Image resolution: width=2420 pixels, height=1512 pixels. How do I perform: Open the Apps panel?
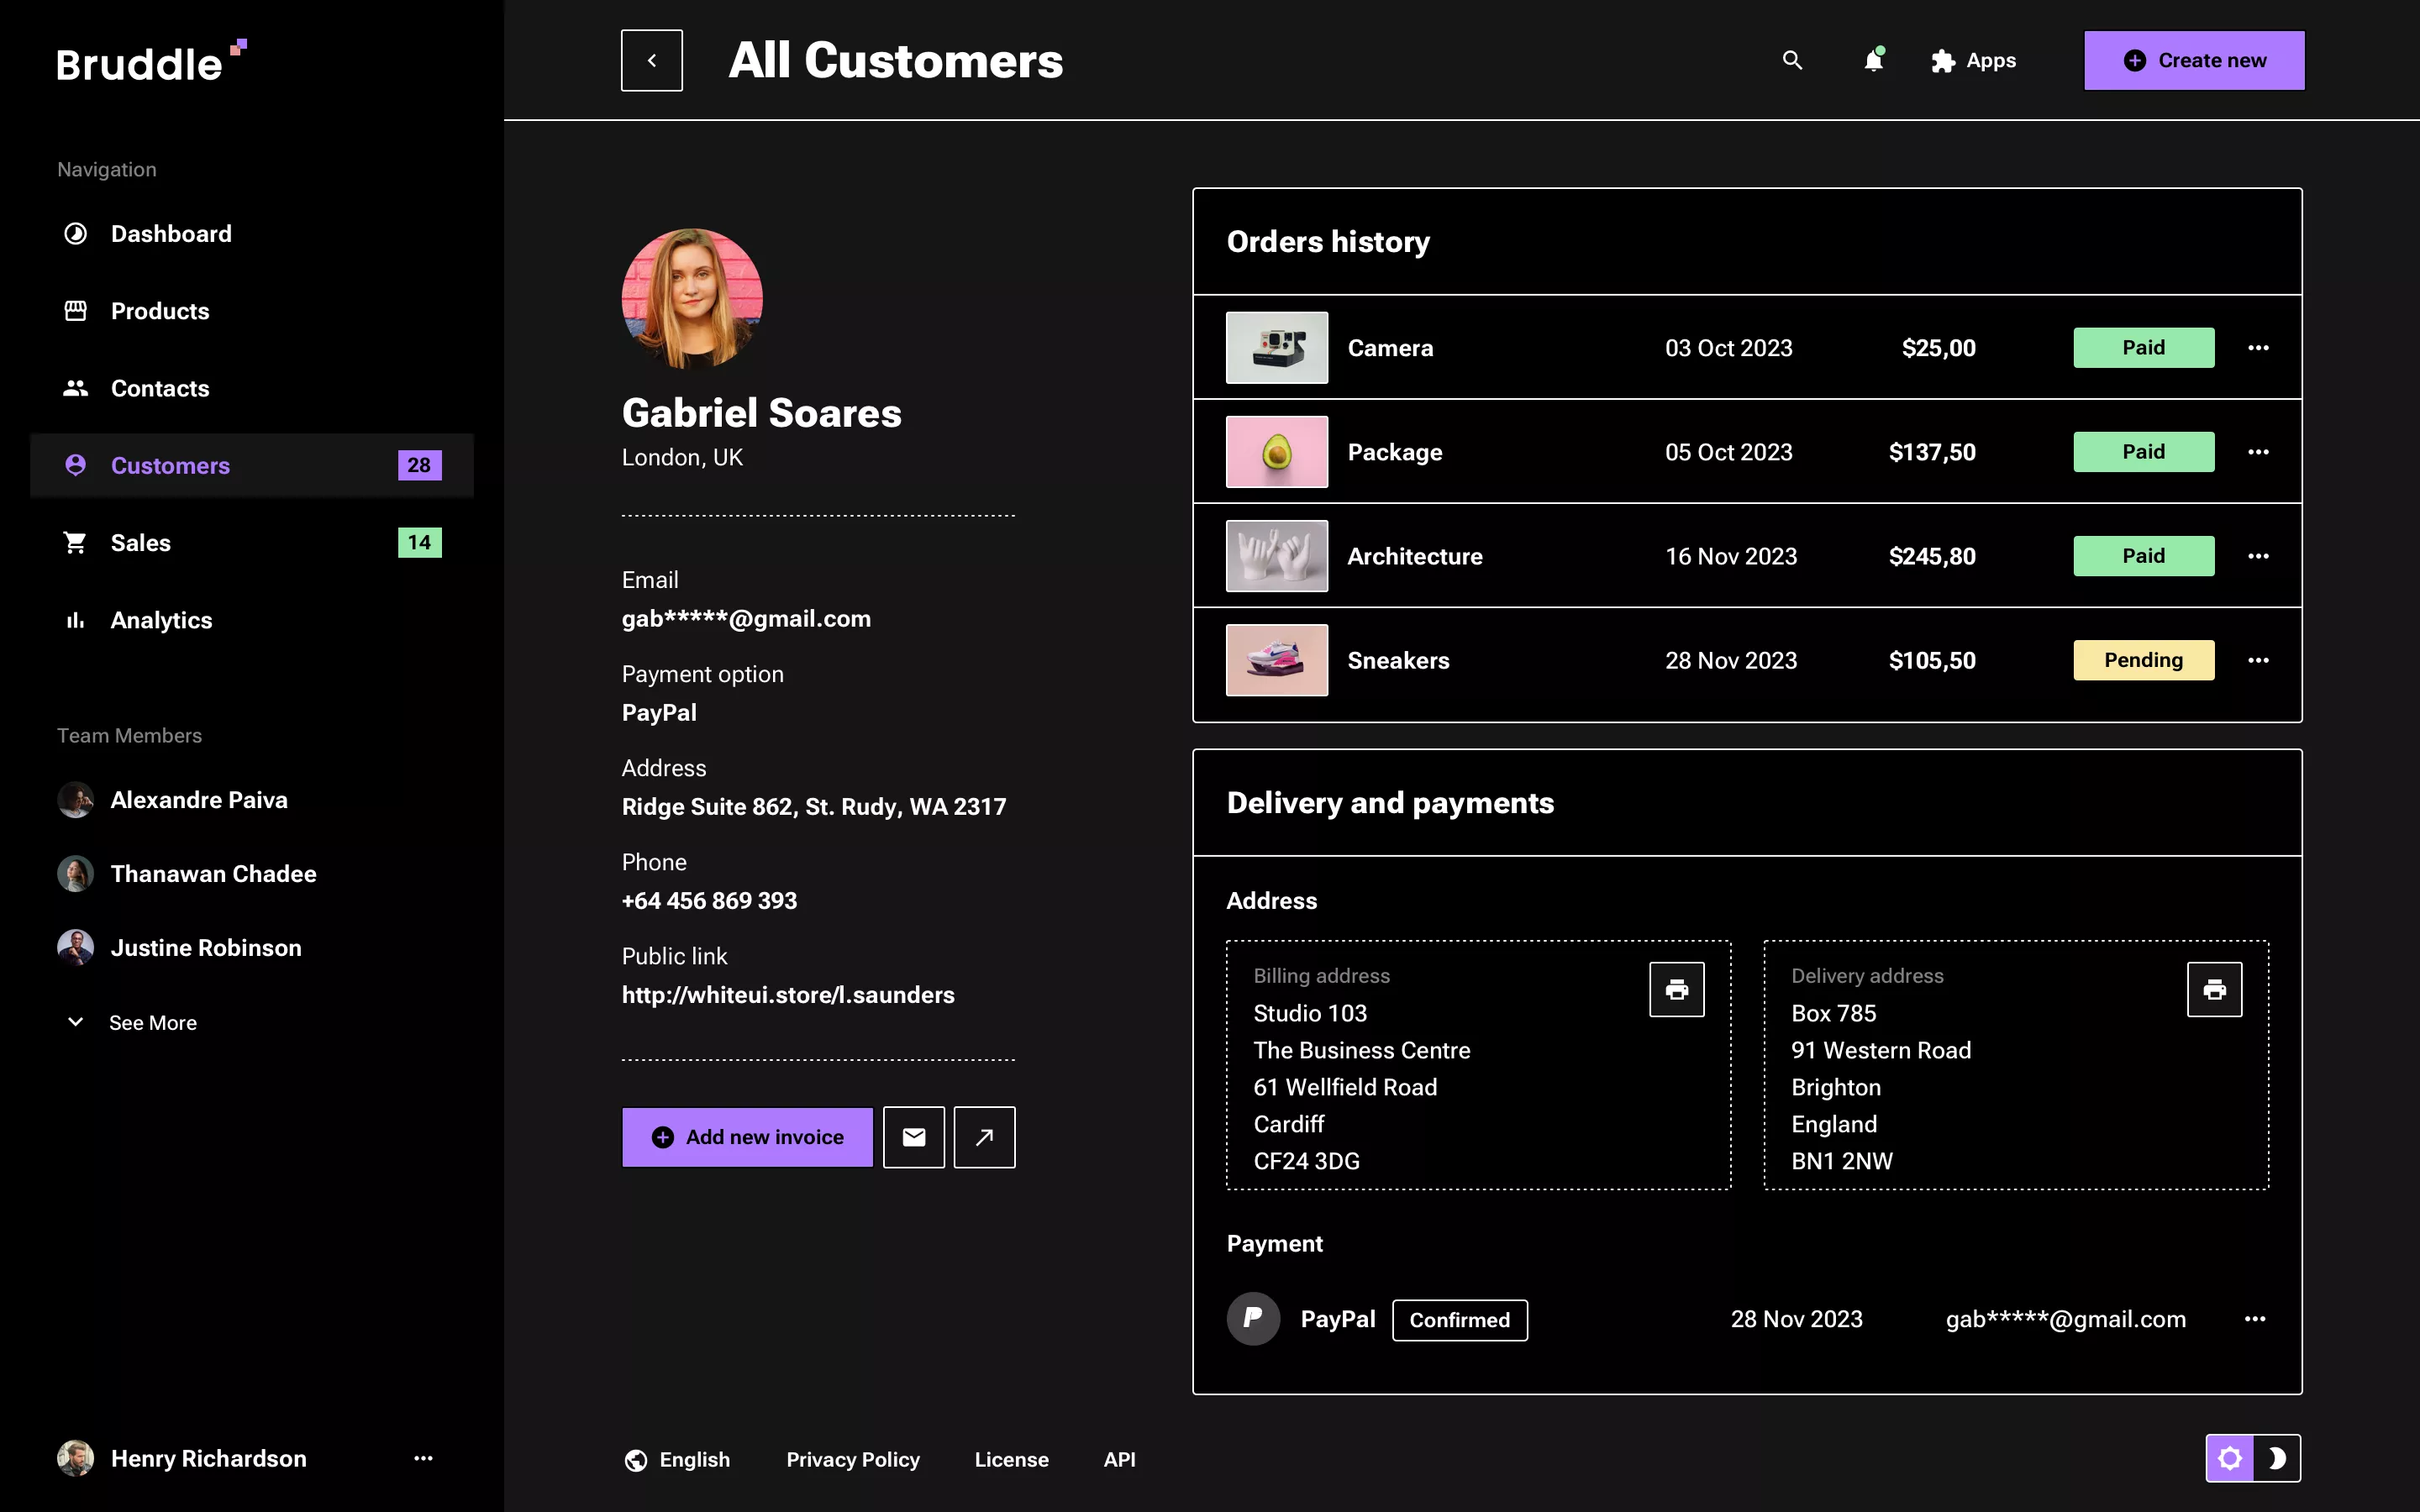[x=1972, y=60]
